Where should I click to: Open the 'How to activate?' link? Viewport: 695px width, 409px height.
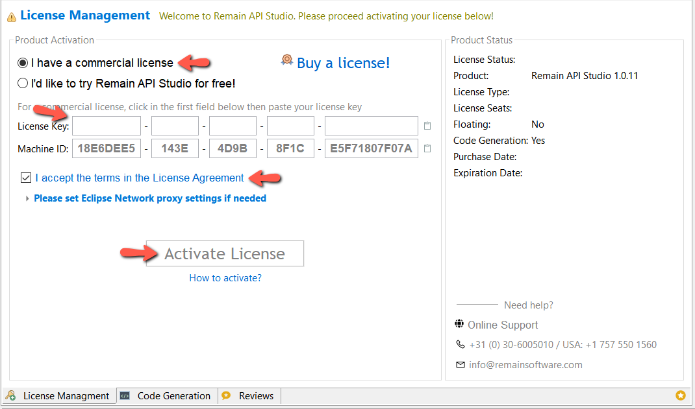pos(225,278)
